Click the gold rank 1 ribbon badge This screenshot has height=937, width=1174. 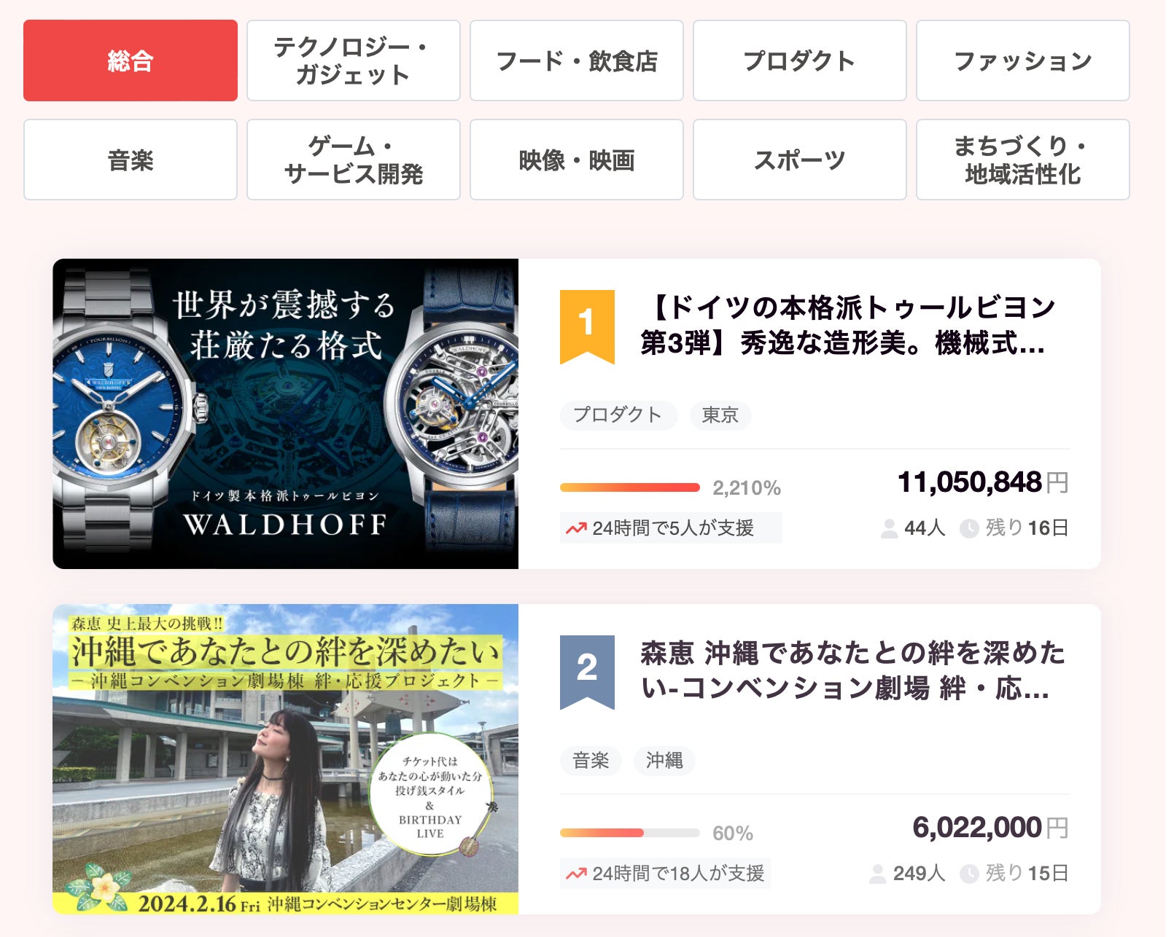point(587,326)
